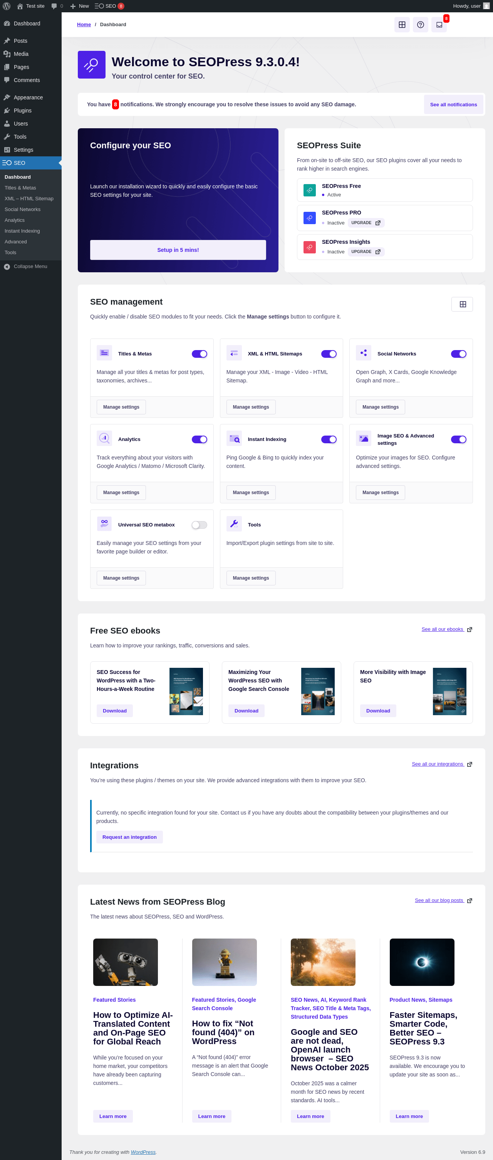Open Users in the admin sidebar
Screen dimensions: 493x1160
tap(30, 124)
